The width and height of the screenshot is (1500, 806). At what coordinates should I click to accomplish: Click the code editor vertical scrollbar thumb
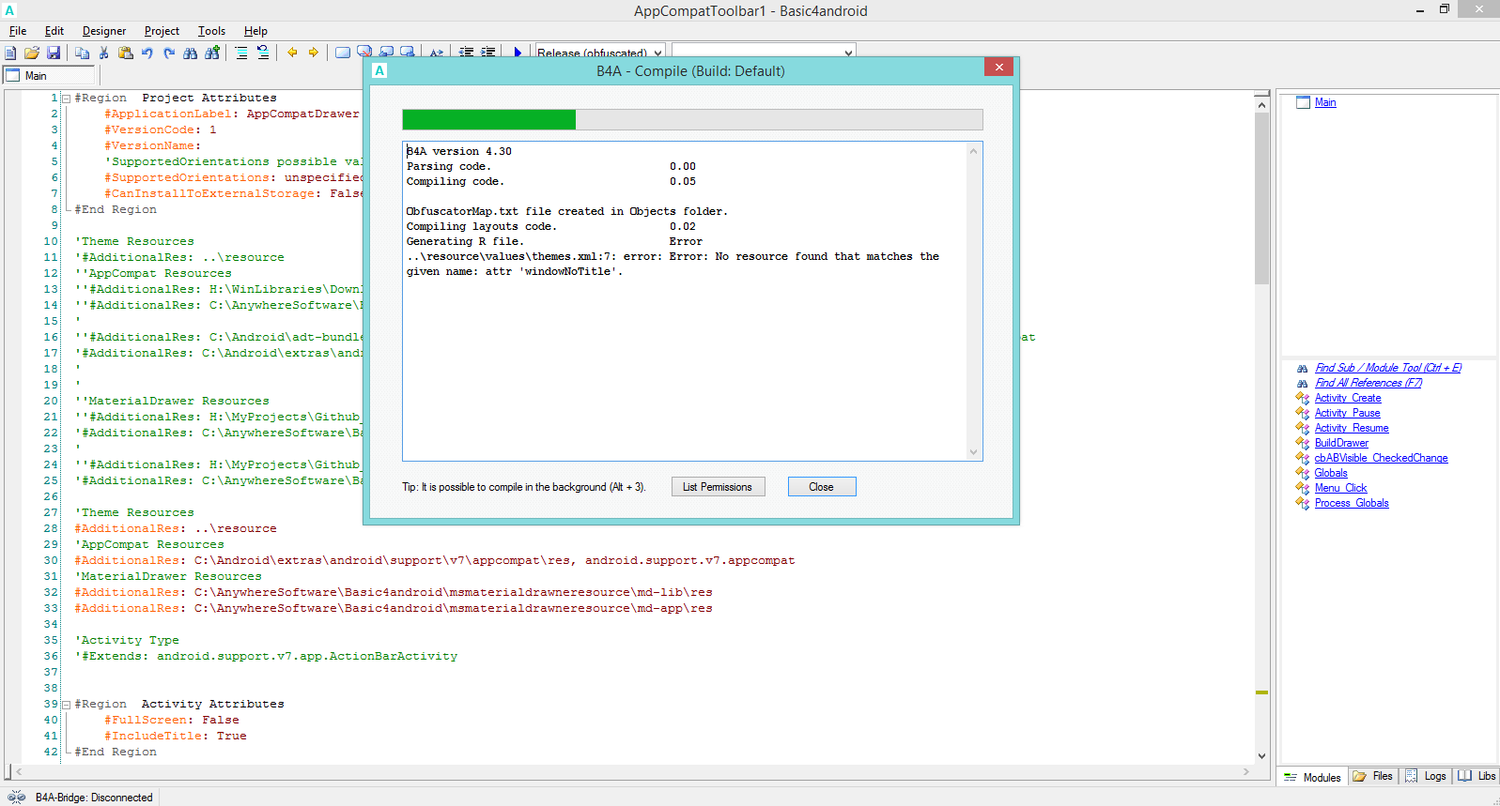pyautogui.click(x=1261, y=198)
